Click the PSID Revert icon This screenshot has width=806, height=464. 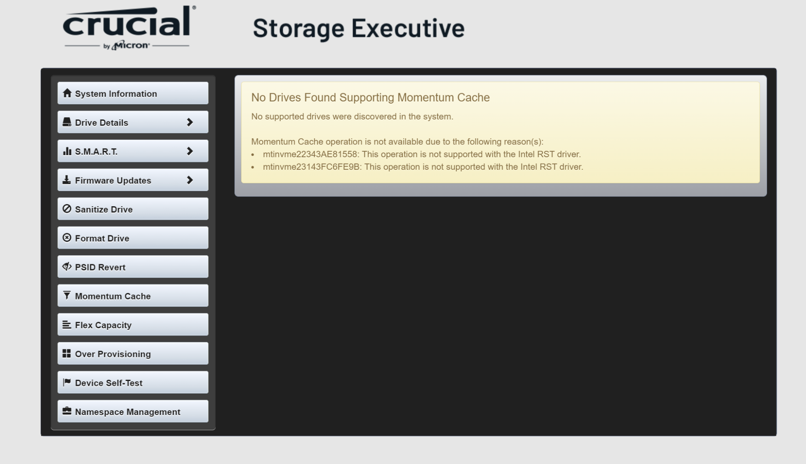67,267
